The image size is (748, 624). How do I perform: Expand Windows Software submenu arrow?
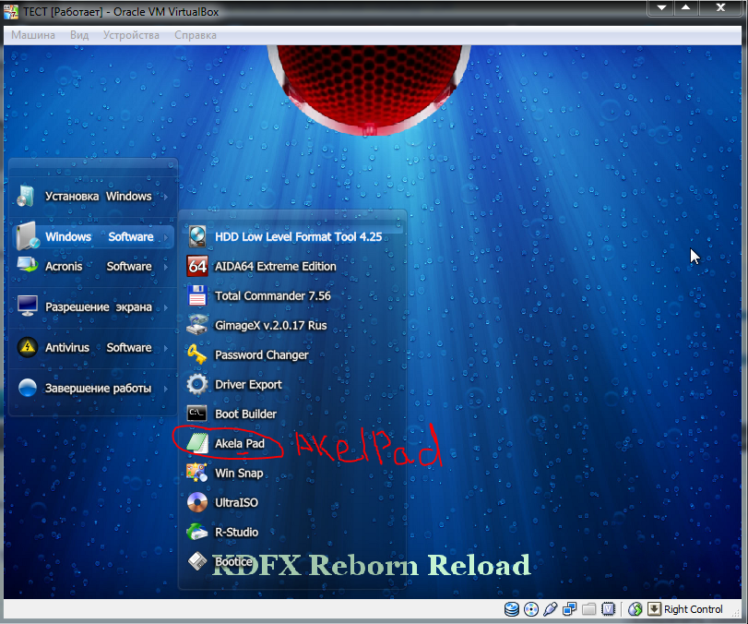pos(165,237)
